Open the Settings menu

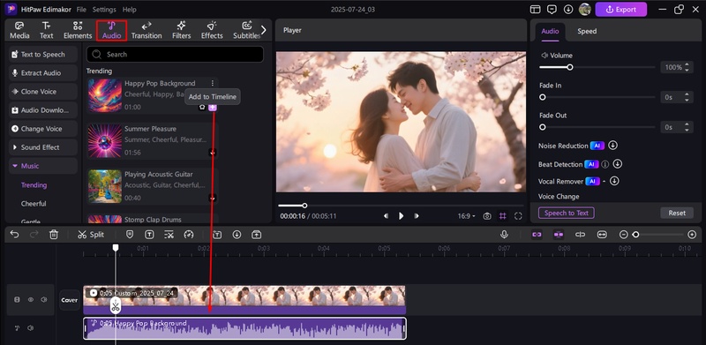[104, 10]
